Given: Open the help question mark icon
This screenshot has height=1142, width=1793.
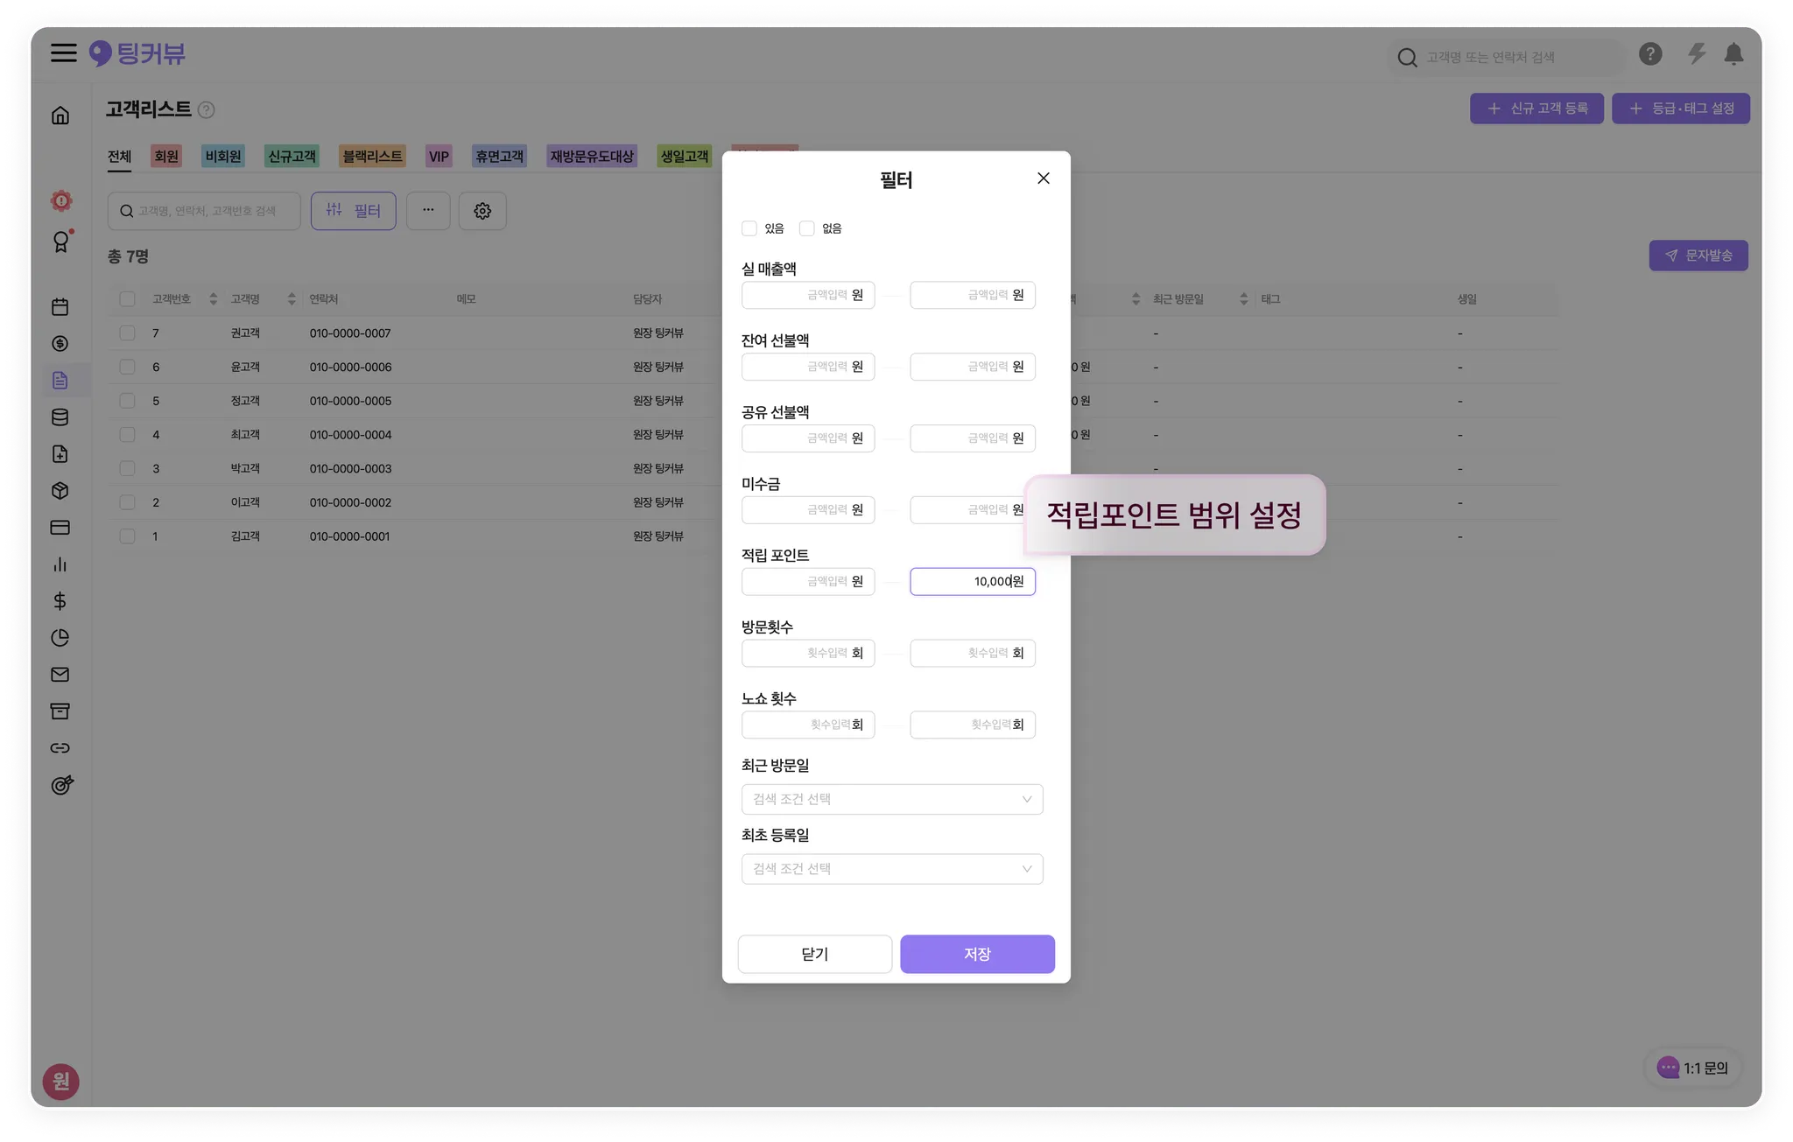Looking at the screenshot, I should (1649, 55).
